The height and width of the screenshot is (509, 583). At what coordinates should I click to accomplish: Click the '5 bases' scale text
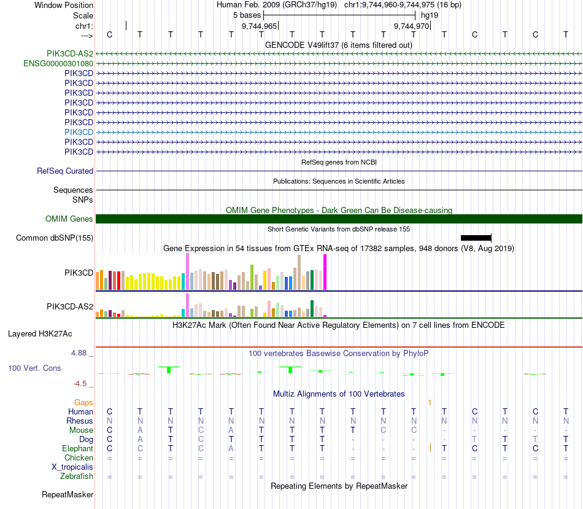click(x=247, y=15)
